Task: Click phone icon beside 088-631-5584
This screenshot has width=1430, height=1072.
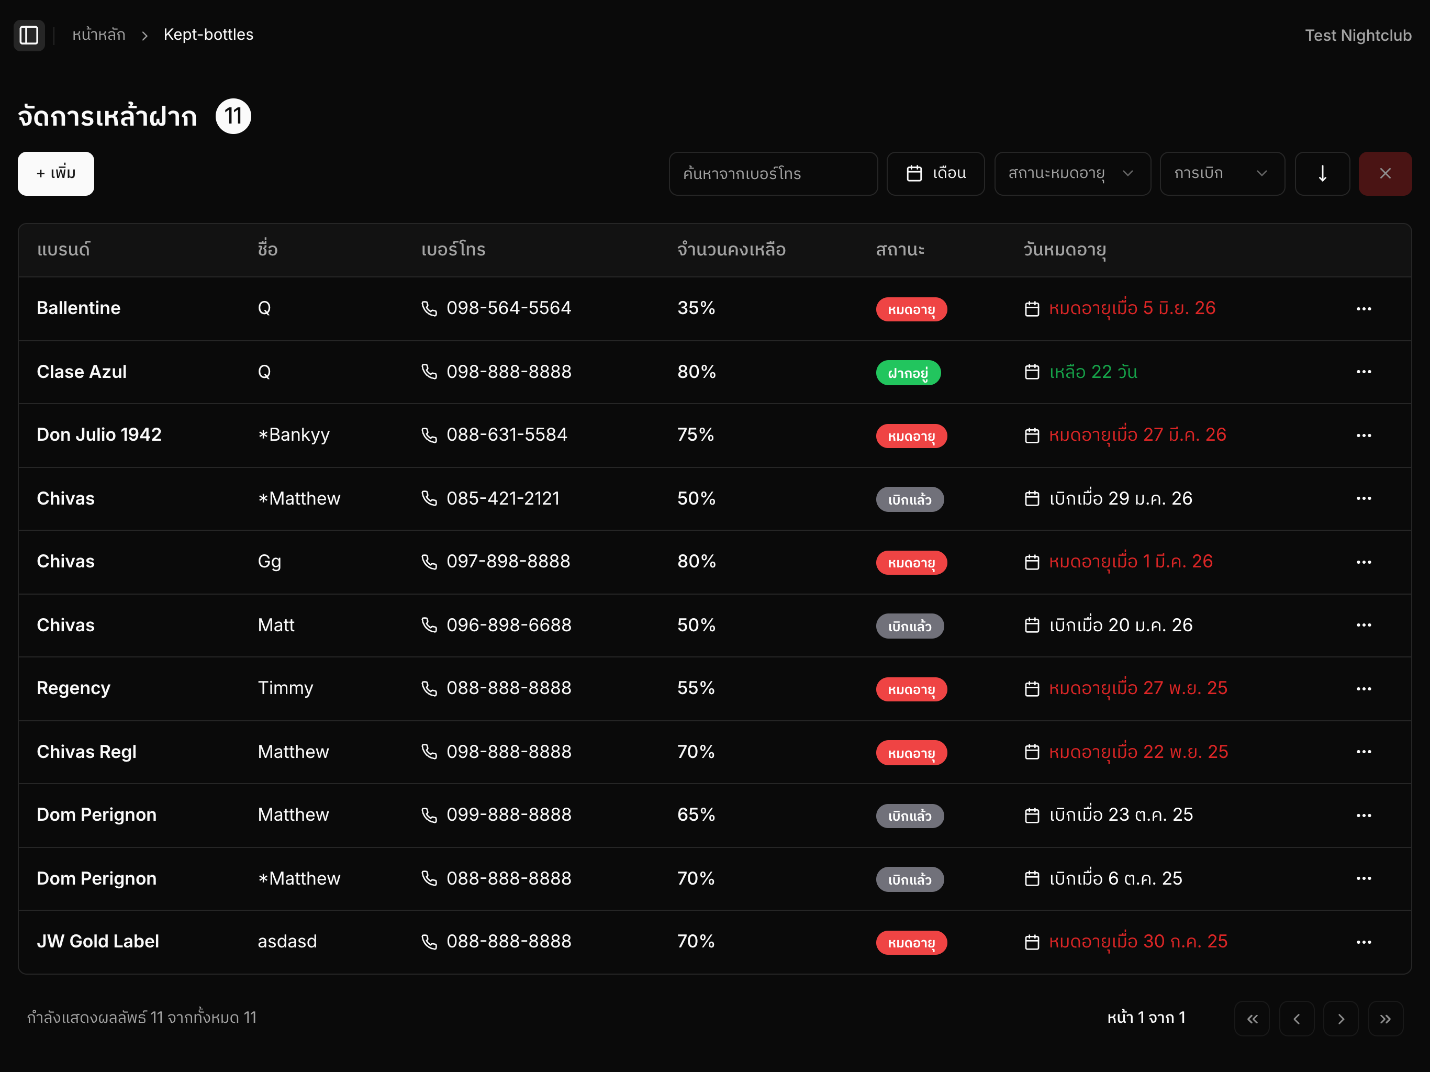Action: point(429,435)
